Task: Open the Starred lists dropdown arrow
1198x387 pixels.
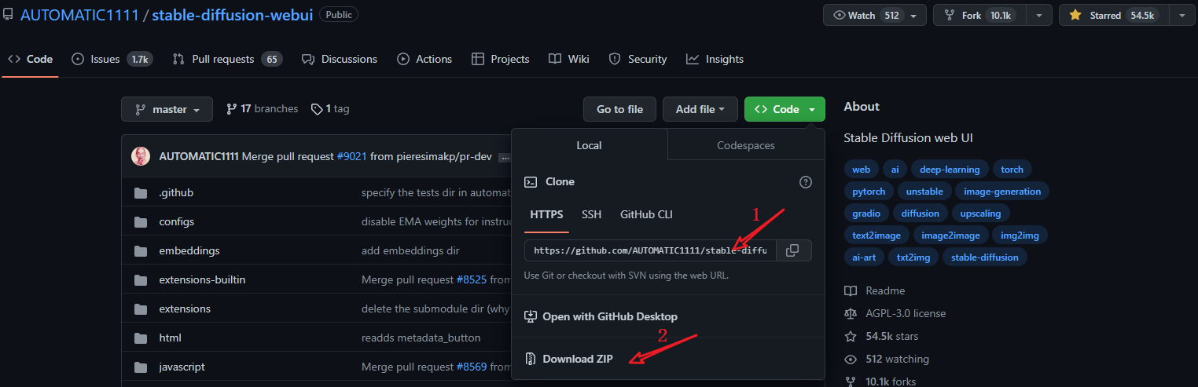Action: pos(1181,15)
